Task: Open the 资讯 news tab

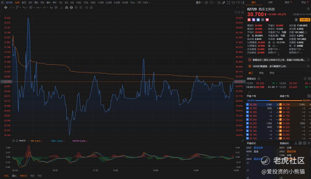Action: [x=287, y=2]
